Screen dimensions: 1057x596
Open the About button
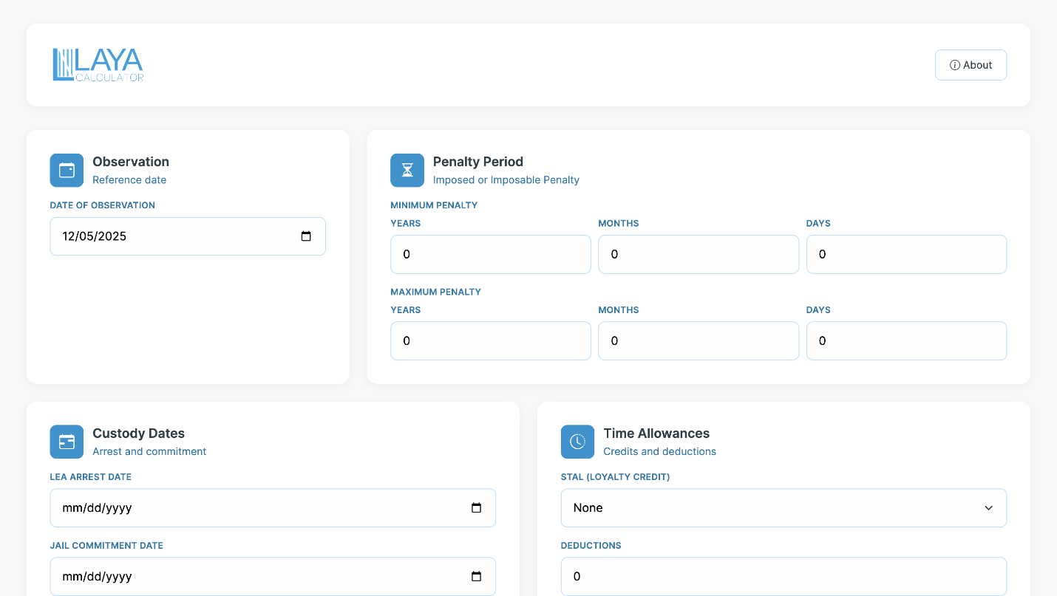[x=971, y=65]
